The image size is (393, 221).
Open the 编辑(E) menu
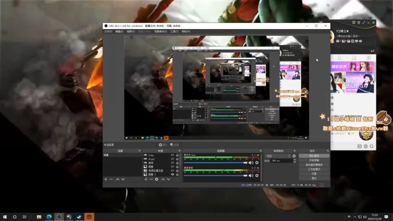pos(119,31)
